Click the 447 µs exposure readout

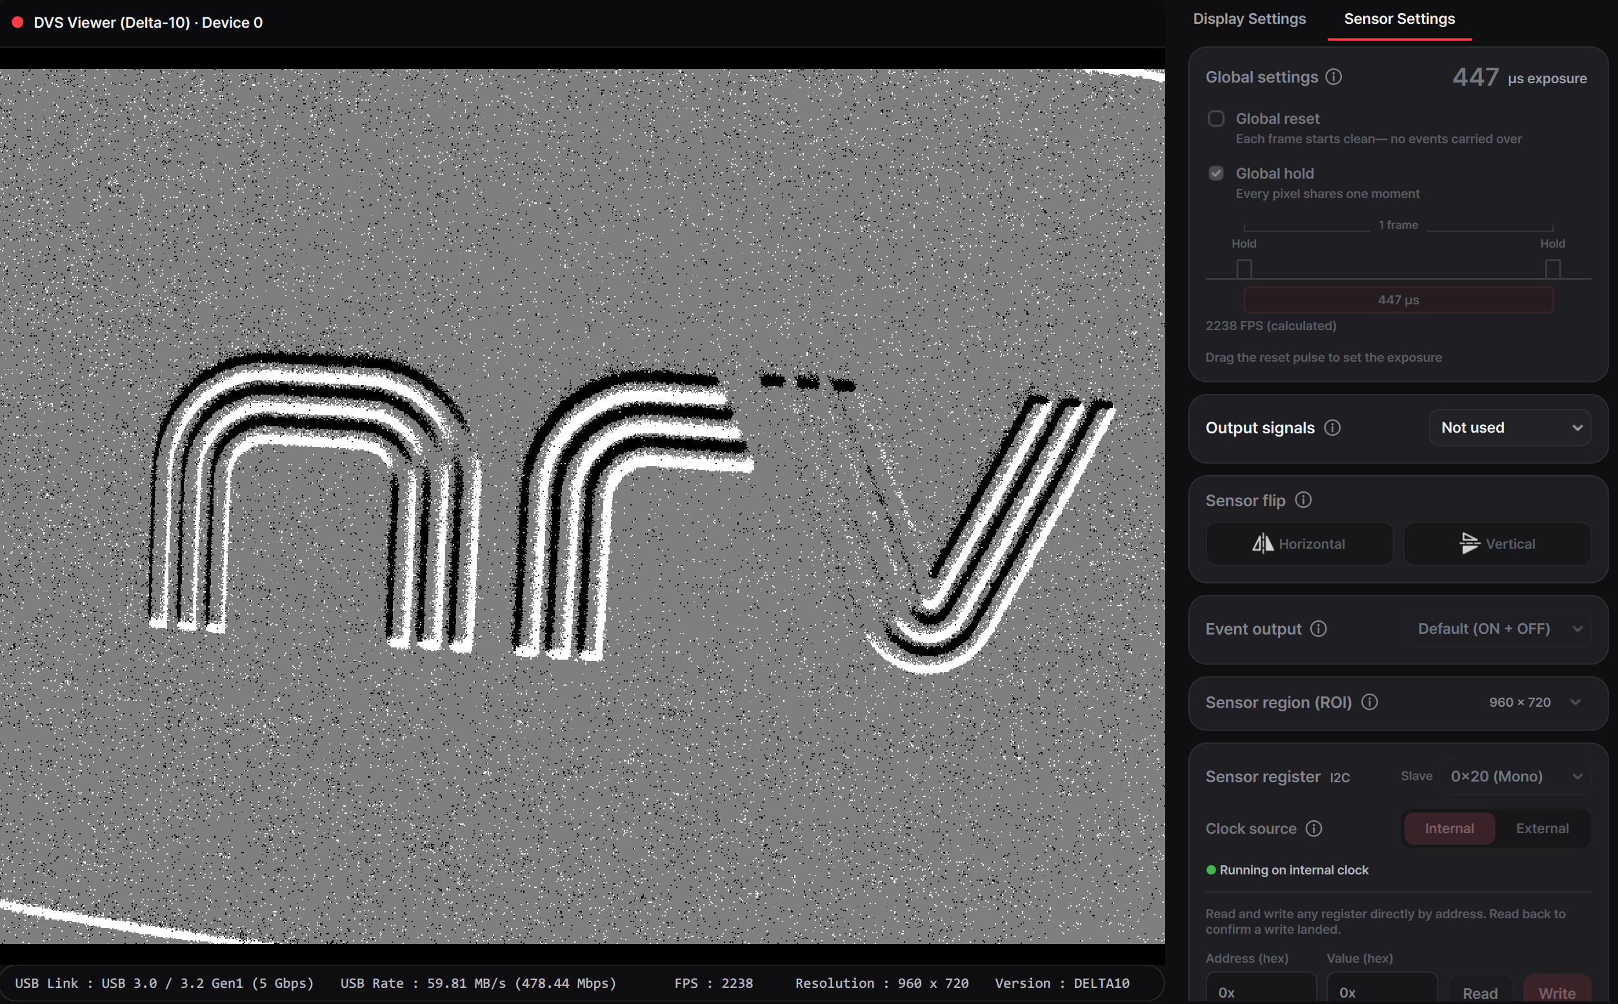(1520, 77)
